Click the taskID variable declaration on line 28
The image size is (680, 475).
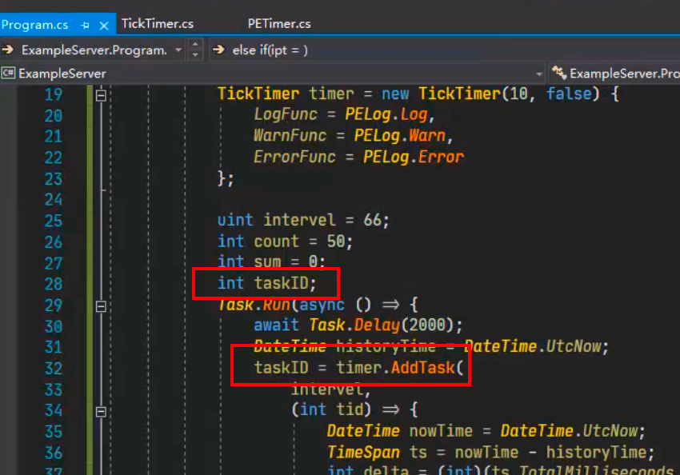[285, 283]
